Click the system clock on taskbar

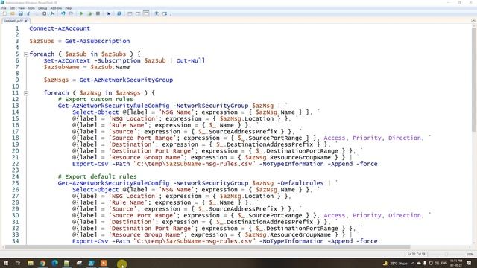pyautogui.click(x=456, y=263)
